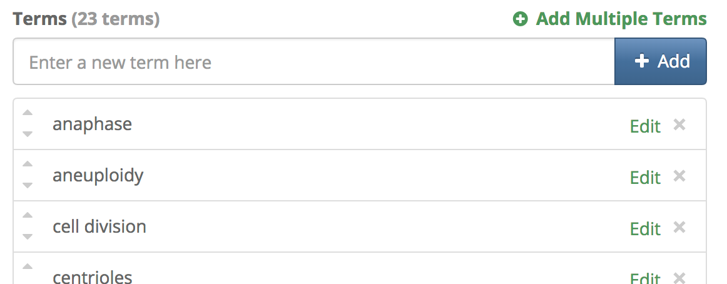Image resolution: width=727 pixels, height=284 pixels.
Task: Delete the anaphase term
Action: (x=679, y=125)
